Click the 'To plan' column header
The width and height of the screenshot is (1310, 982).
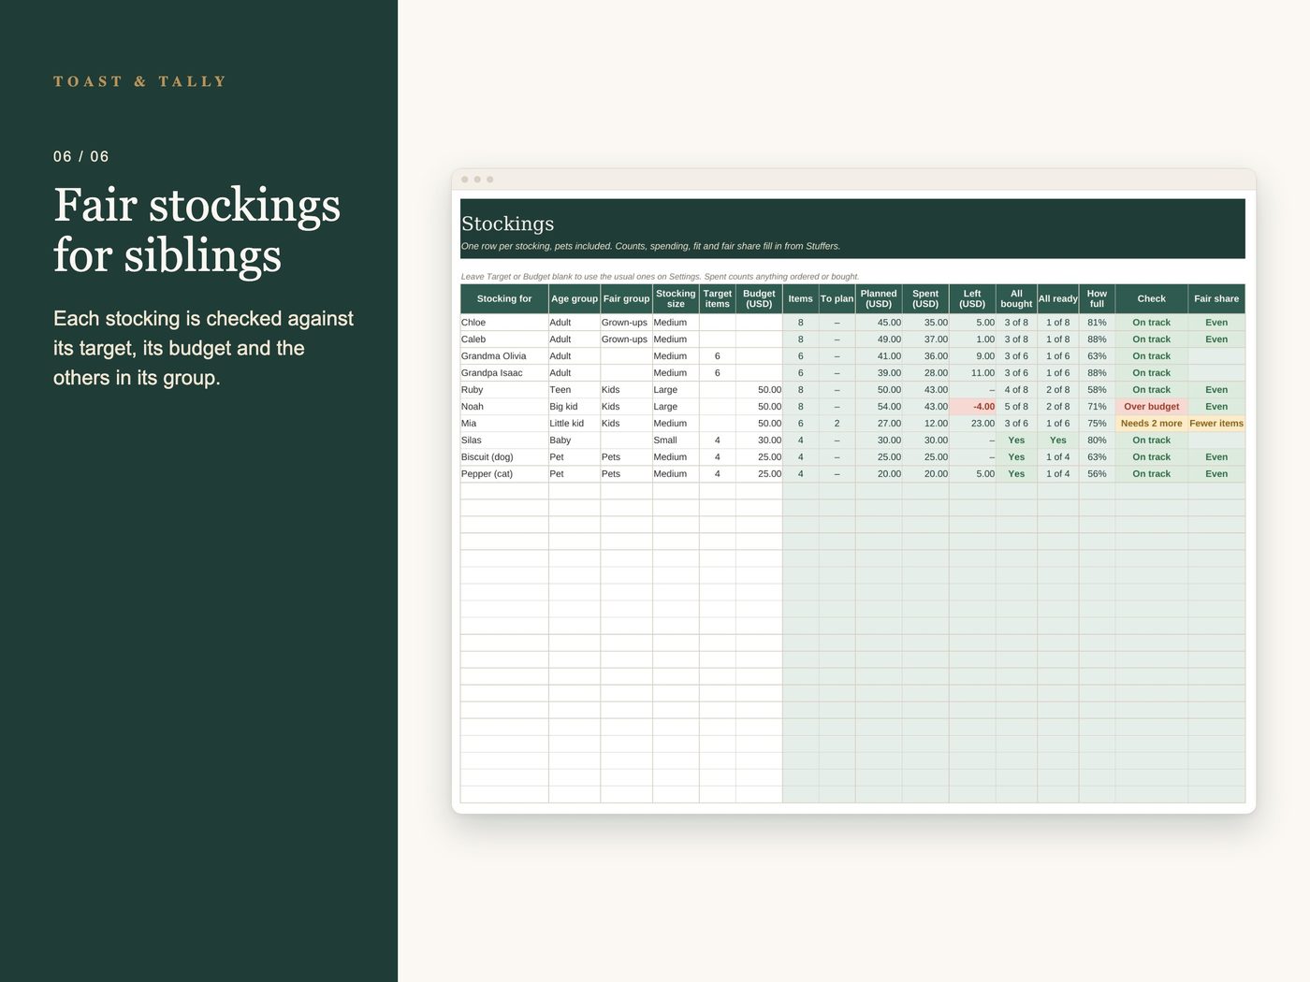[837, 299]
